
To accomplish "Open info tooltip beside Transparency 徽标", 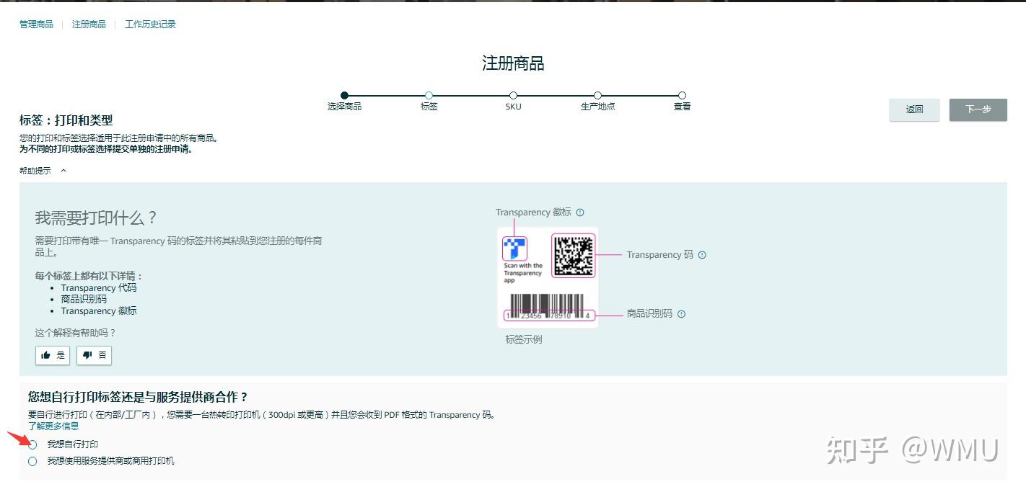I will (579, 212).
